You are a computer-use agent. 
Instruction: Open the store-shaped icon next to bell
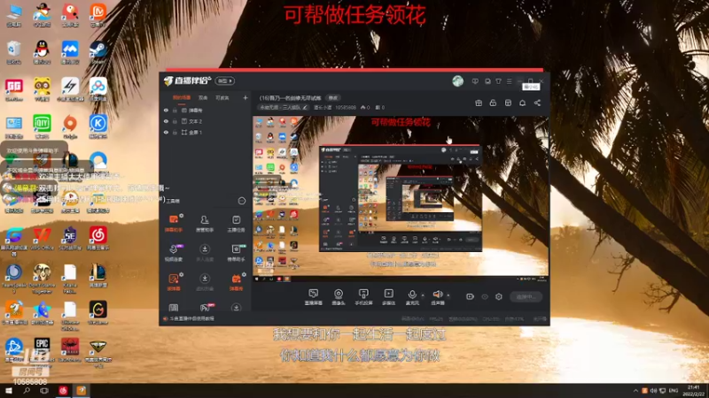pyautogui.click(x=508, y=103)
